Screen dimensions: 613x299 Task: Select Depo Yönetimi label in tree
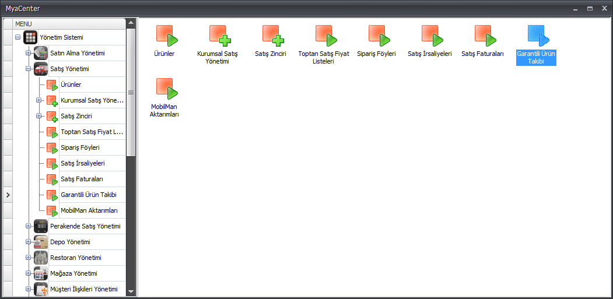[70, 242]
